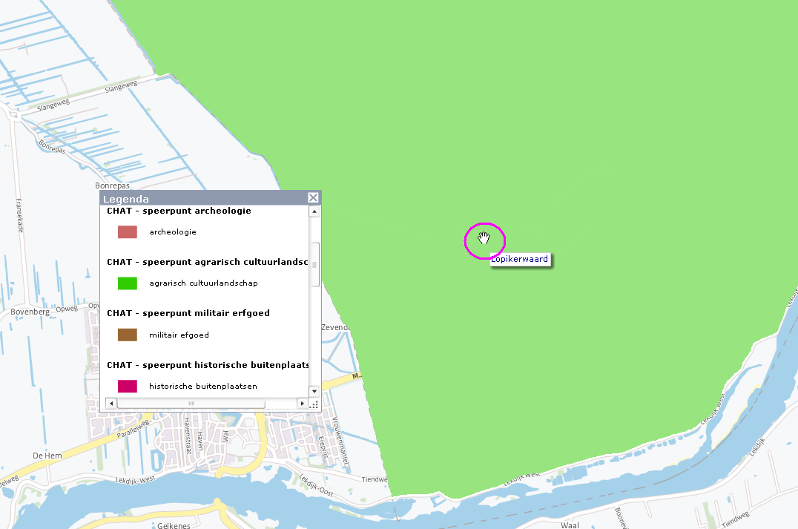Select the brown militair erfgoed swatch
This screenshot has height=529, width=798.
click(127, 335)
